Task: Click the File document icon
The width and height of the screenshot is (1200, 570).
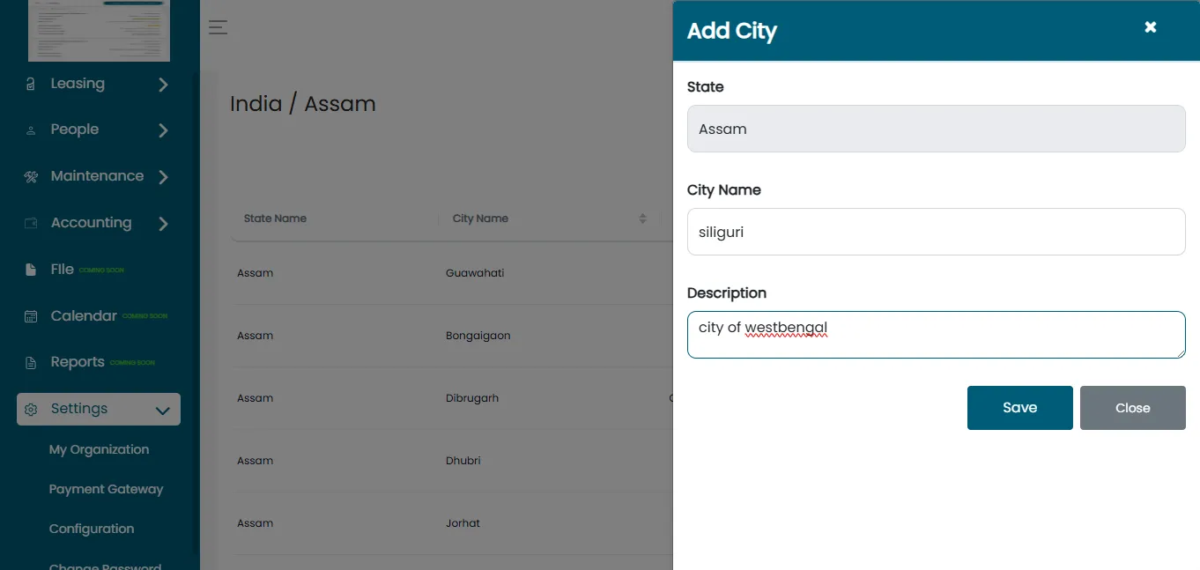Action: (31, 270)
